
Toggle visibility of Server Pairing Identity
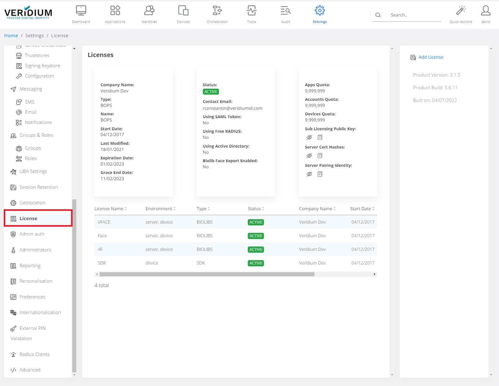[309, 174]
